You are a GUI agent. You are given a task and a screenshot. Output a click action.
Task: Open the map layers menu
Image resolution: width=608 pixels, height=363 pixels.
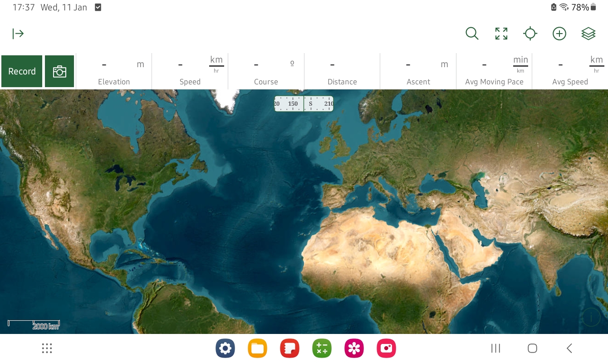(x=588, y=34)
